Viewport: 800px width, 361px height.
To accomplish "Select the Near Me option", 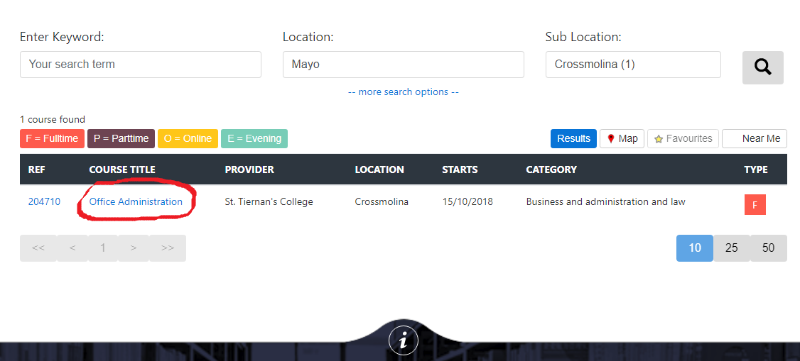I will tap(754, 138).
